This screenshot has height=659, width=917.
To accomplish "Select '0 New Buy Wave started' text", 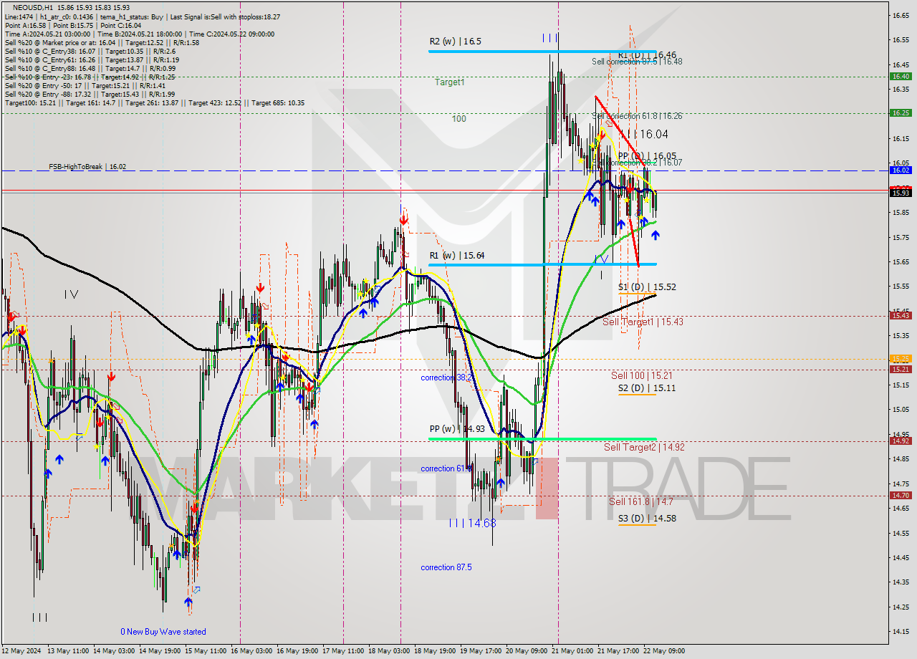I will 163,632.
